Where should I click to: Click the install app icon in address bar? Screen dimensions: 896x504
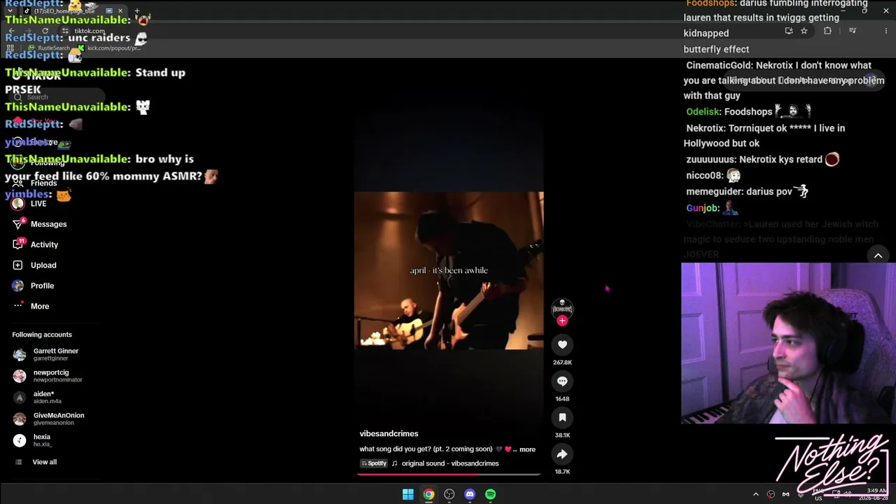coord(789,31)
